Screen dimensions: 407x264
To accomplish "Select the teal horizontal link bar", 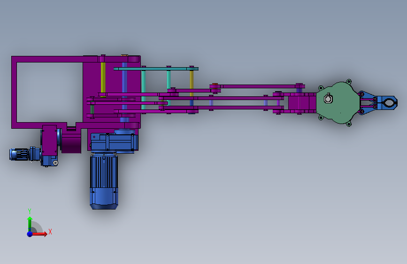I will [156, 69].
